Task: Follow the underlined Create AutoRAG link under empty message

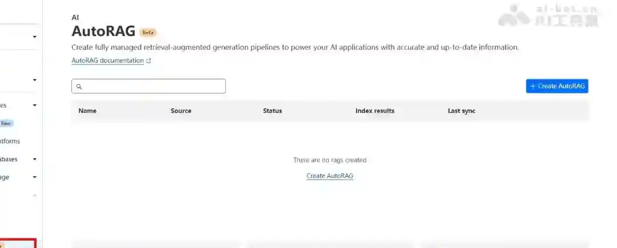Action: click(330, 176)
